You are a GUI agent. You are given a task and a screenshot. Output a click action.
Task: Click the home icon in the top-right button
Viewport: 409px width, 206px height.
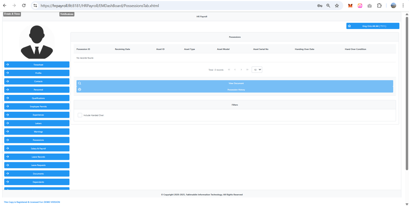click(x=349, y=25)
